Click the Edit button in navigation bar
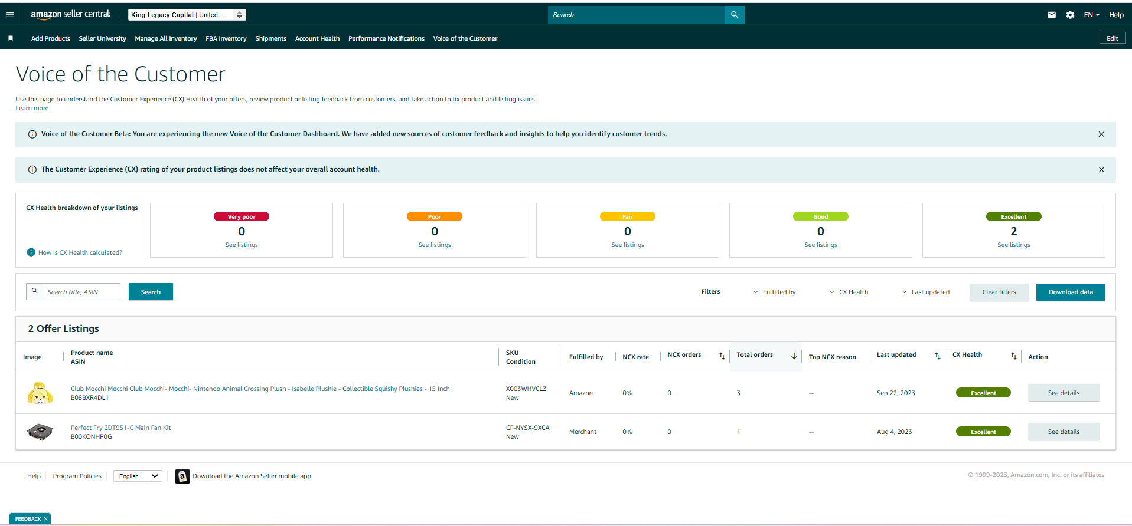 1113,38
